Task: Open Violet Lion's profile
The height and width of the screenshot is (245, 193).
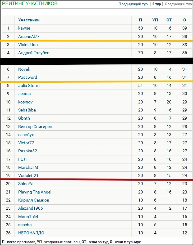Action: [x=28, y=45]
